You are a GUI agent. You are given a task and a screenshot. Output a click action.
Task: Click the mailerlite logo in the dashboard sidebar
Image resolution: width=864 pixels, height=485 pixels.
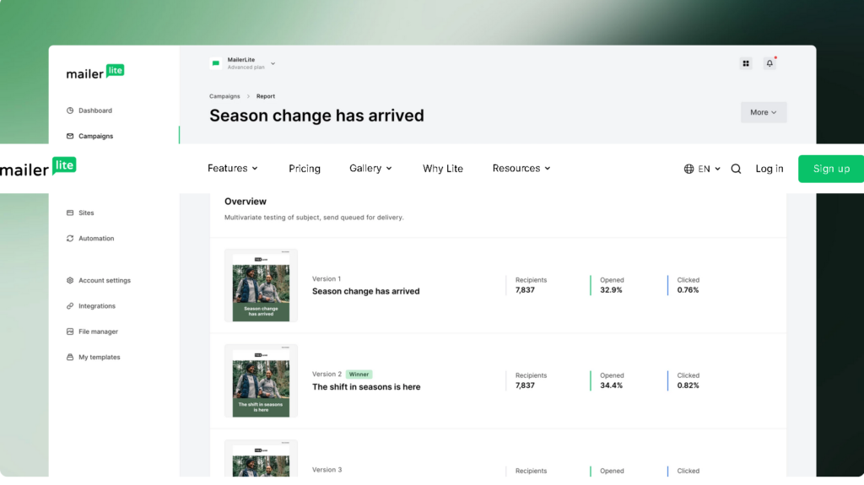tap(94, 73)
